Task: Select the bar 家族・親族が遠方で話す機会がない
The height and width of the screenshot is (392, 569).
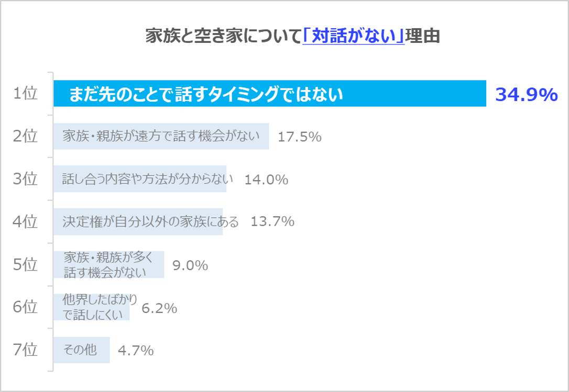Action: click(x=161, y=137)
